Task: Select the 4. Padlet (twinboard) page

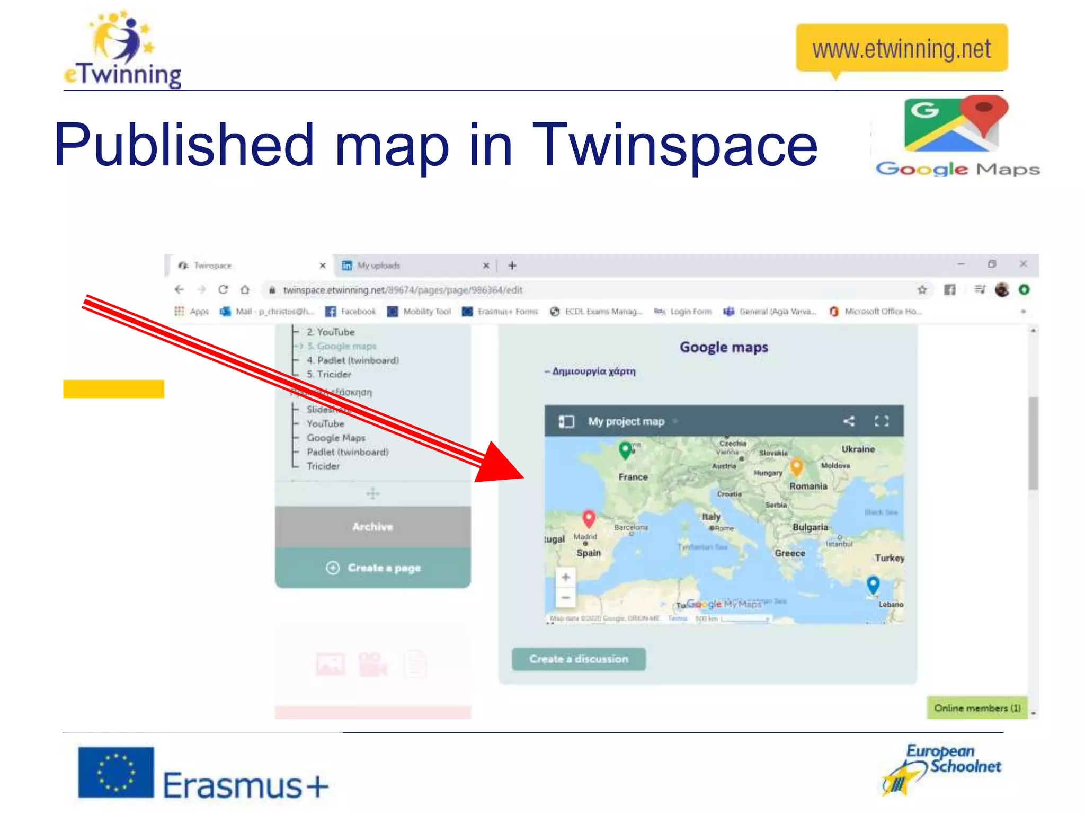Action: tap(352, 360)
